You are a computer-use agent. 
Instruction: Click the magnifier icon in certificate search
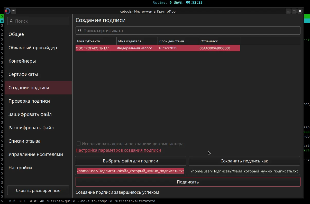pyautogui.click(x=80, y=31)
